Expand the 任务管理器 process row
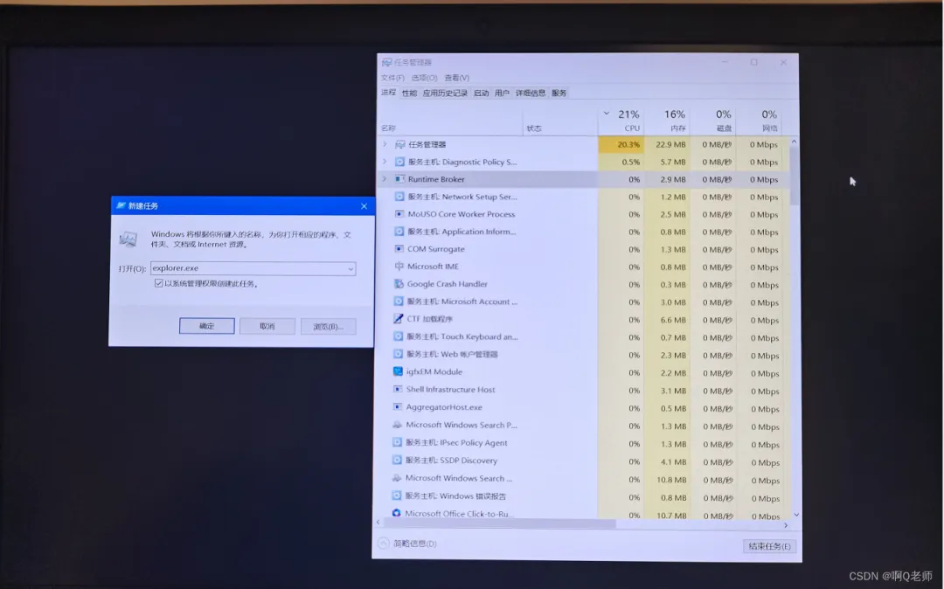This screenshot has height=589, width=944. 383,143
